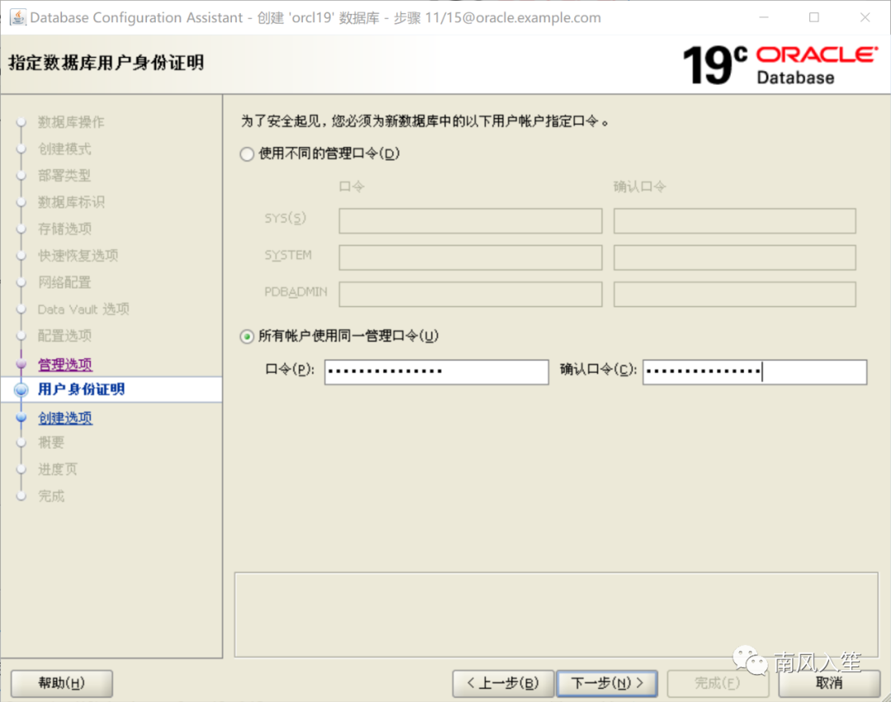
Task: Click the step bullet beside 管理选项
Action: click(x=21, y=364)
